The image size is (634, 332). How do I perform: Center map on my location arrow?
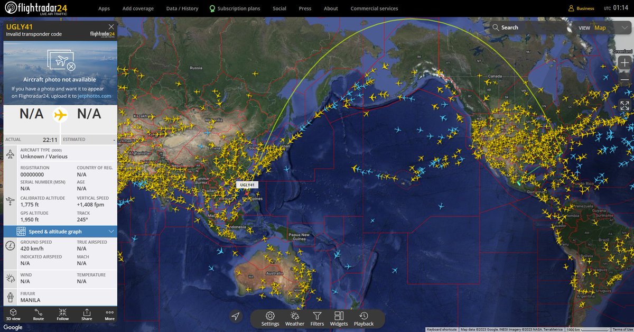coord(236,316)
